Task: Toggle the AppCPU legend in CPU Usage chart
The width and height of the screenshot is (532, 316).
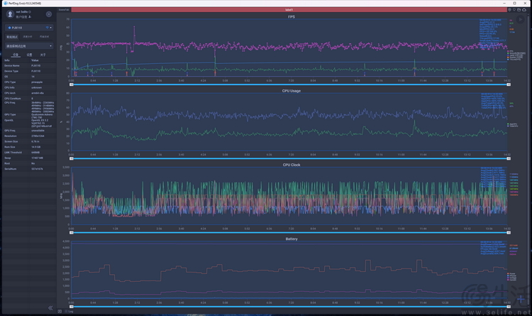Action: [512, 124]
